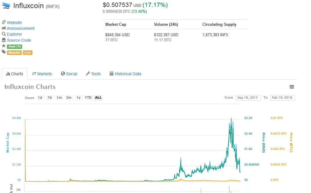Open the Website link

point(14,23)
